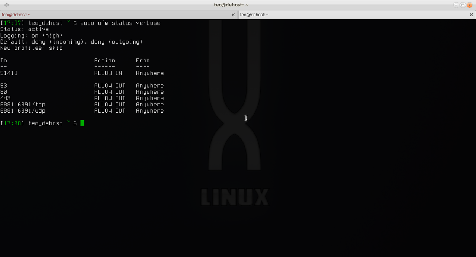476x257 pixels.
Task: Click 'ALLOW OUT' in the port 443 row
Action: (x=110, y=99)
